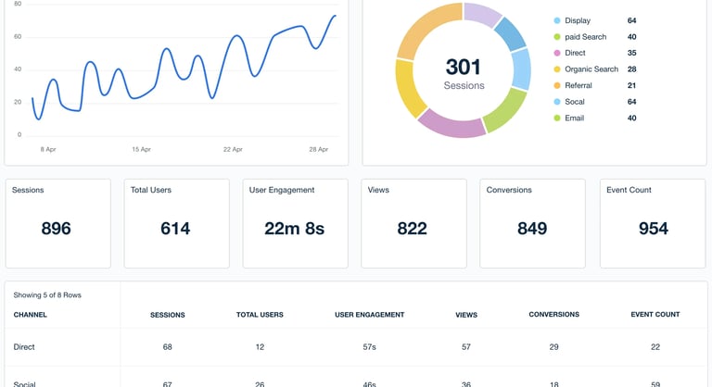Click the 8 Apr x-axis label

tap(48, 149)
